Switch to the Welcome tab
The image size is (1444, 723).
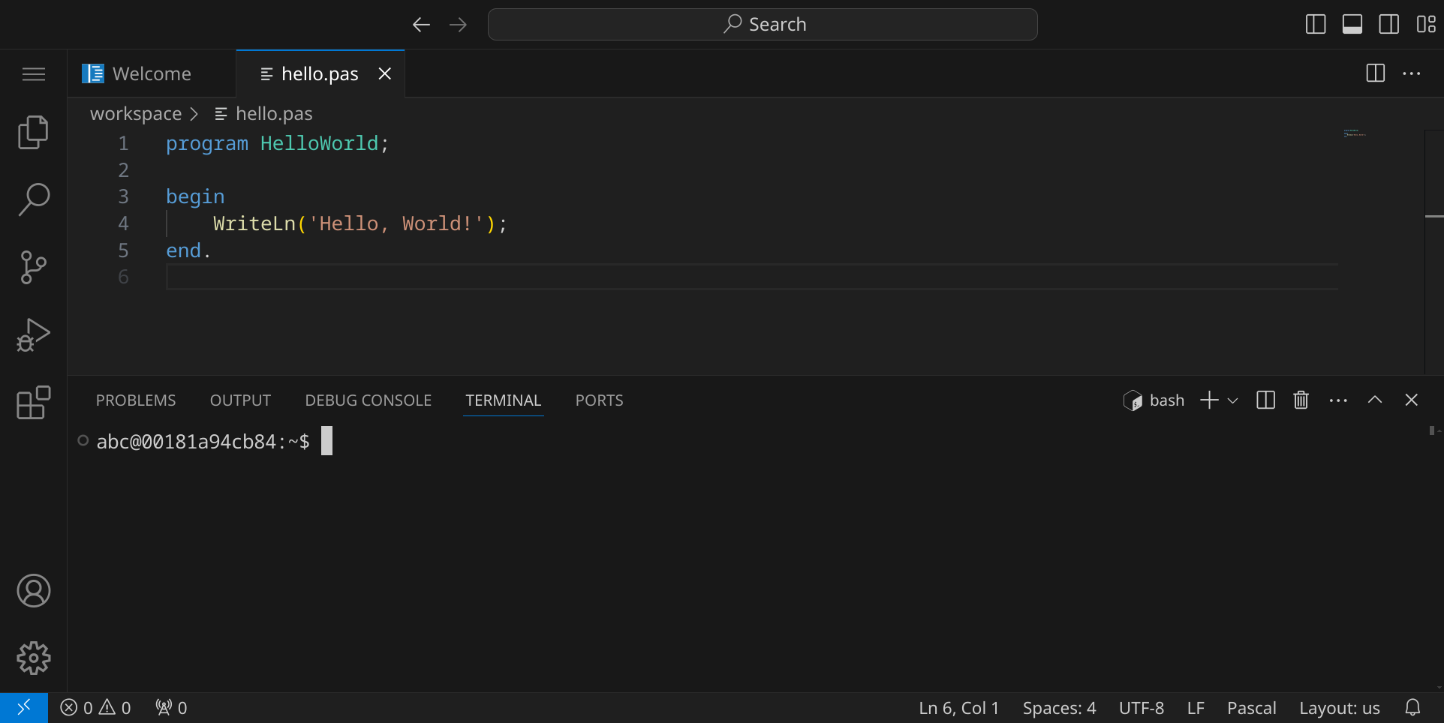151,73
